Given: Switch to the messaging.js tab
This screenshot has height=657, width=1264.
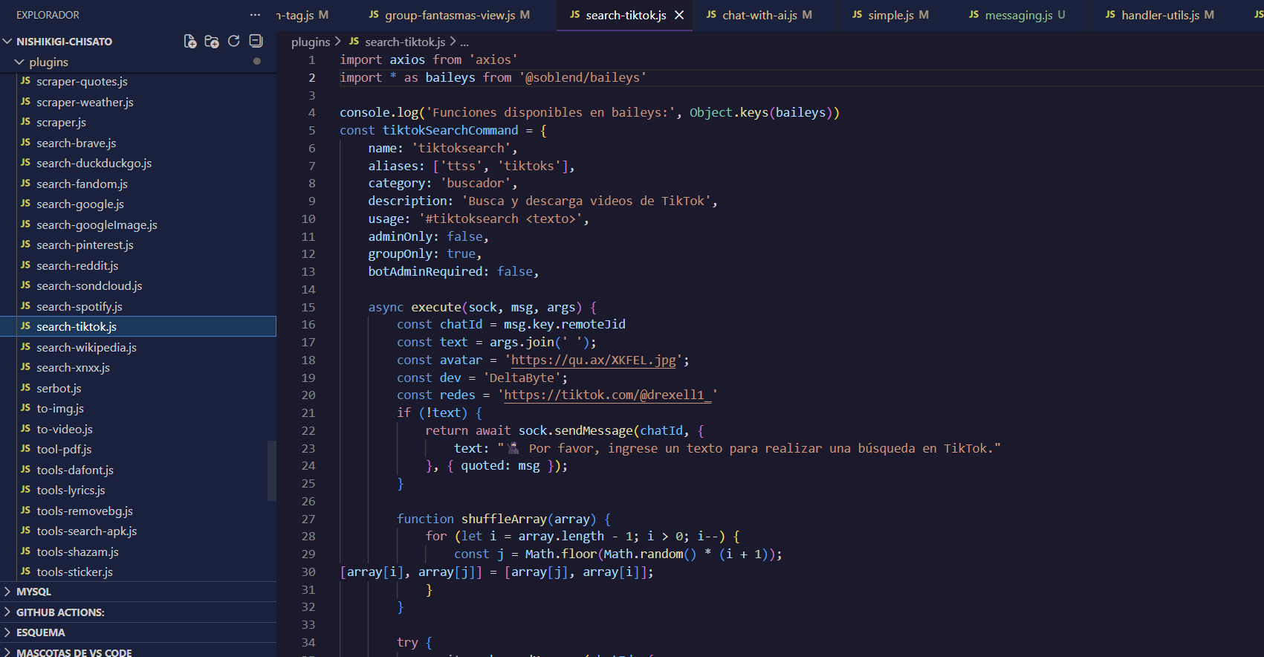Looking at the screenshot, I should point(1018,15).
